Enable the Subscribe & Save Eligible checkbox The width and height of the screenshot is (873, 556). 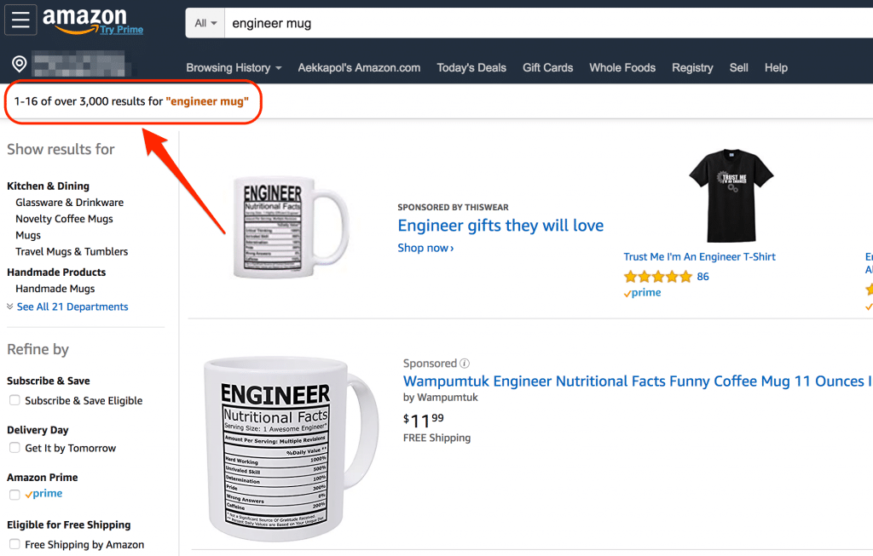coord(14,400)
